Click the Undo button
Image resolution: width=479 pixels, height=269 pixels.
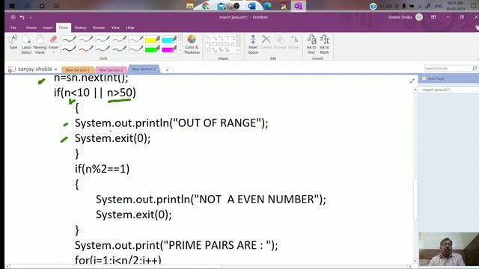tap(22, 17)
